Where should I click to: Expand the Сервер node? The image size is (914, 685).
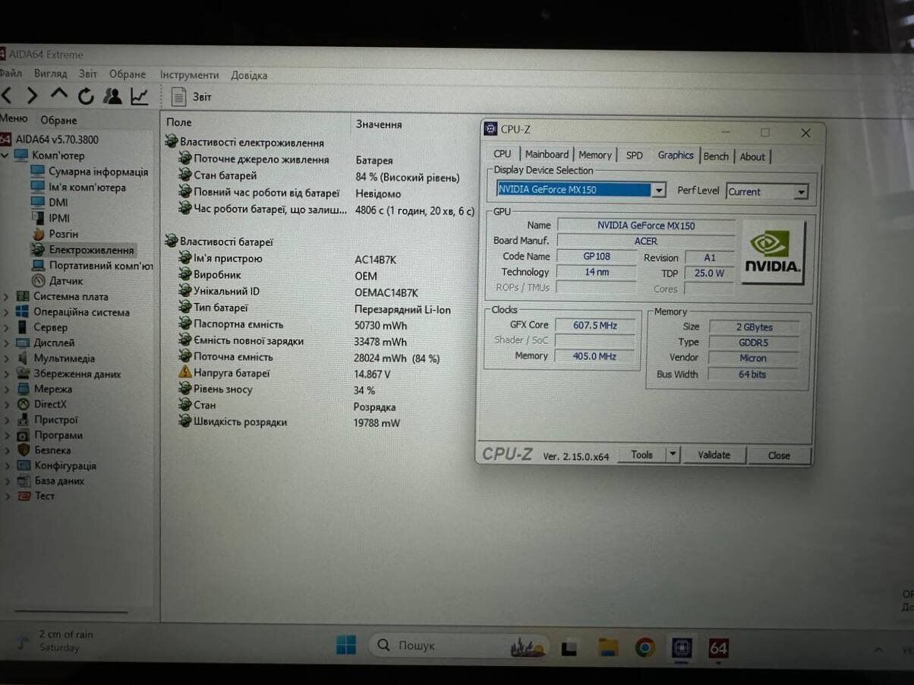tap(6, 327)
